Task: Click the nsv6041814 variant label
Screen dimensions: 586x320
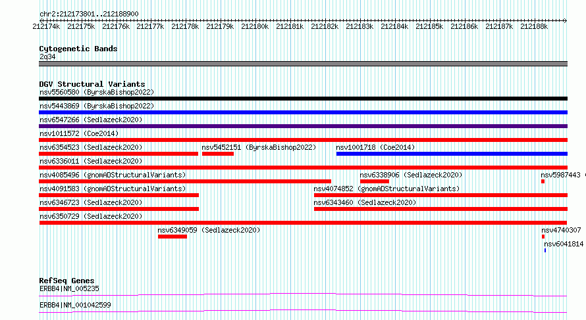Action: [564, 244]
